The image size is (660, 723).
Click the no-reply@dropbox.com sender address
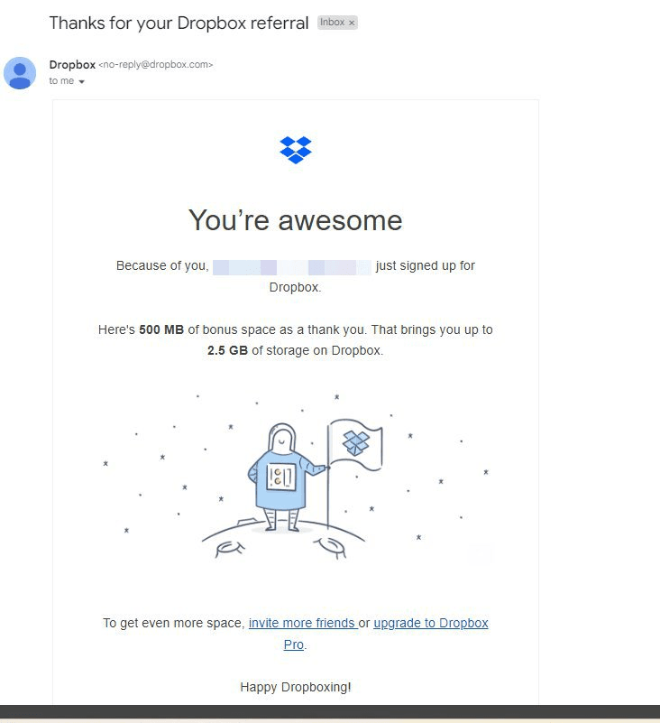pyautogui.click(x=156, y=65)
